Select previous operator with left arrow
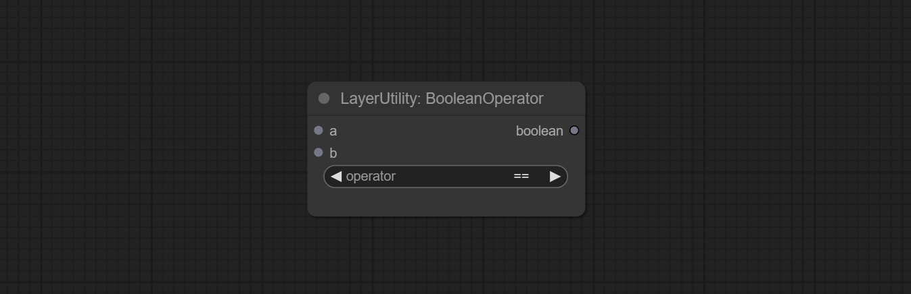This screenshot has width=911, height=294. pos(336,176)
